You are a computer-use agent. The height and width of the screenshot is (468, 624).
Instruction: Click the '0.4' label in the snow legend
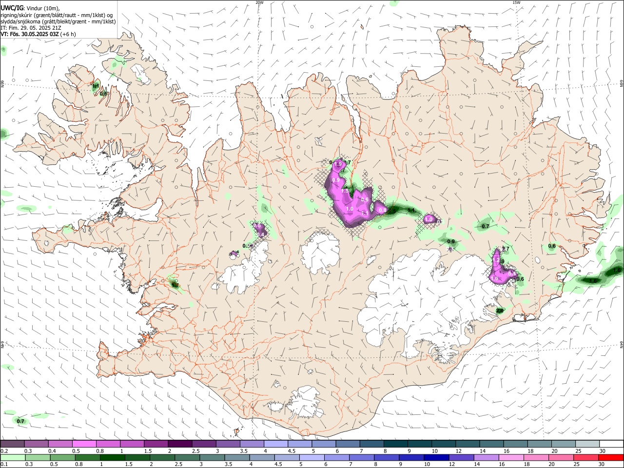52,451
